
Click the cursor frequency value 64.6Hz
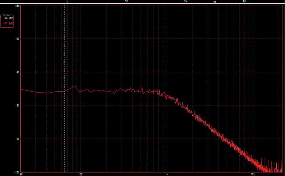[x=9, y=17]
